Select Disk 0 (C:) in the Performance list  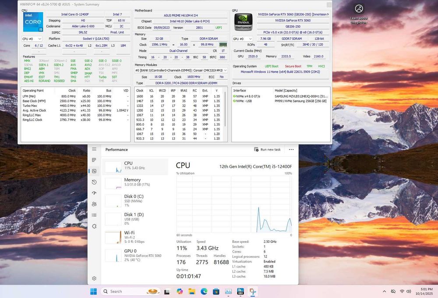coord(135,200)
